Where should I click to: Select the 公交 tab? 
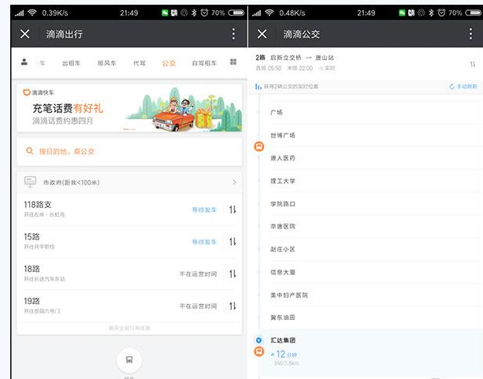click(x=169, y=63)
